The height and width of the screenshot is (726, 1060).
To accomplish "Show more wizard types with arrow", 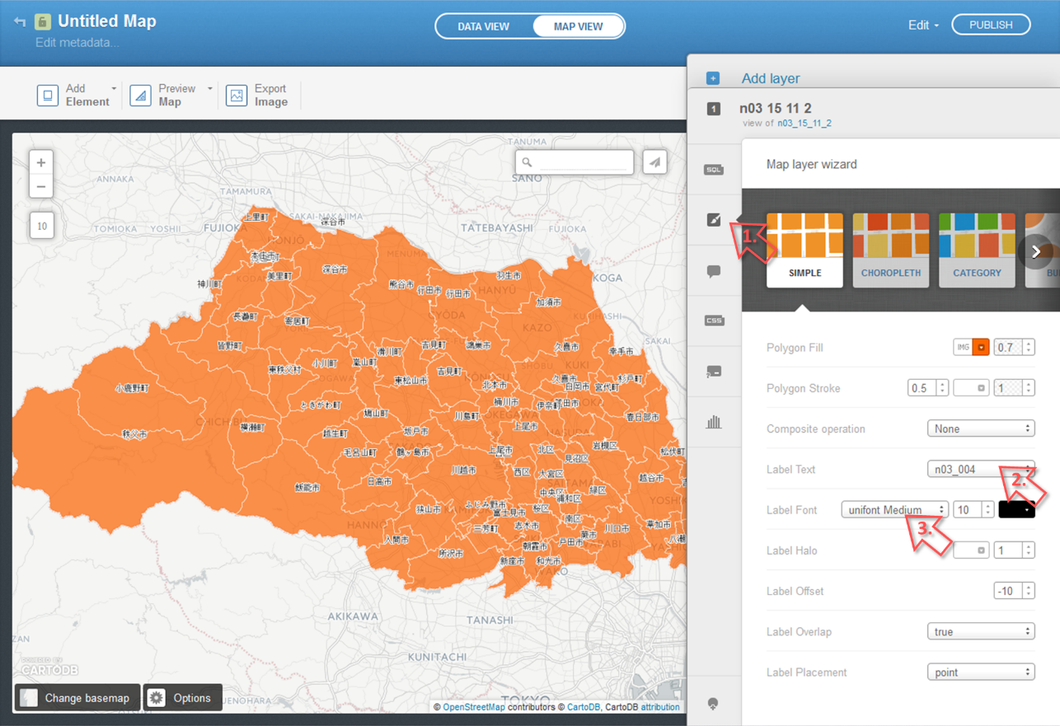I will (x=1036, y=252).
